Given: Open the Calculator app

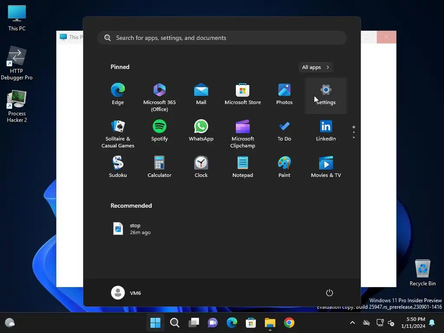Looking at the screenshot, I should pos(160,167).
